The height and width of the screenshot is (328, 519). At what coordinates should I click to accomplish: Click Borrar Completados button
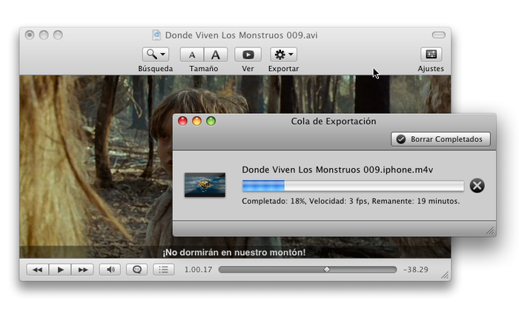tap(440, 139)
